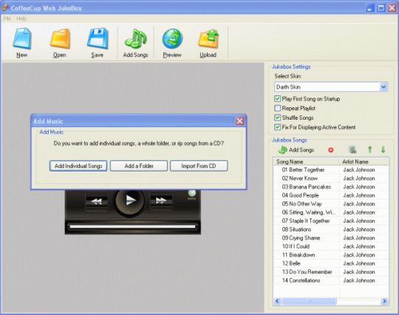Close the Add Music dialog
The width and height of the screenshot is (399, 315).
tap(239, 121)
